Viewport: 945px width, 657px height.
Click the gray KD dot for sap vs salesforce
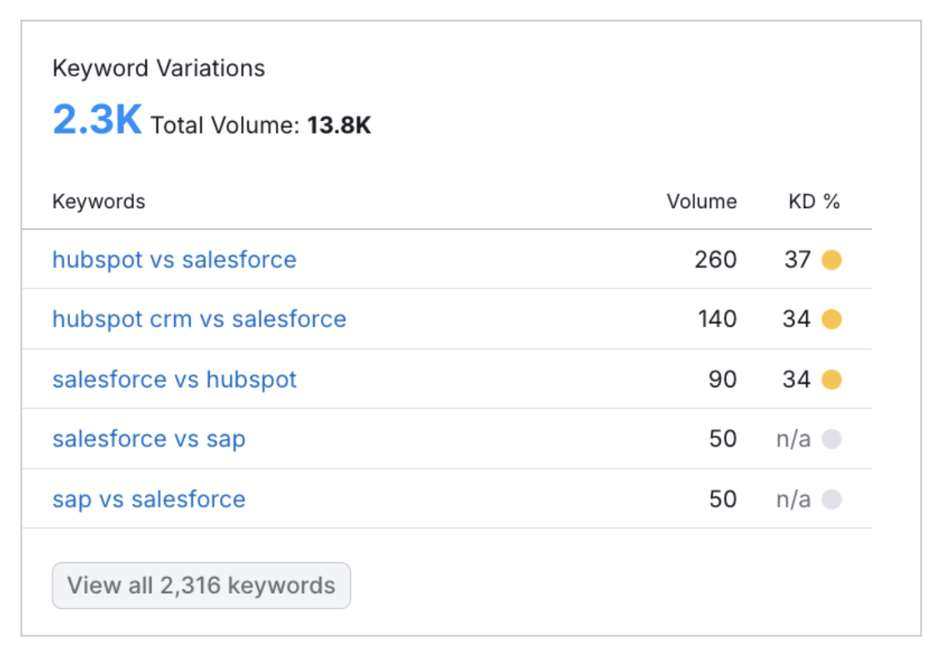click(x=831, y=500)
